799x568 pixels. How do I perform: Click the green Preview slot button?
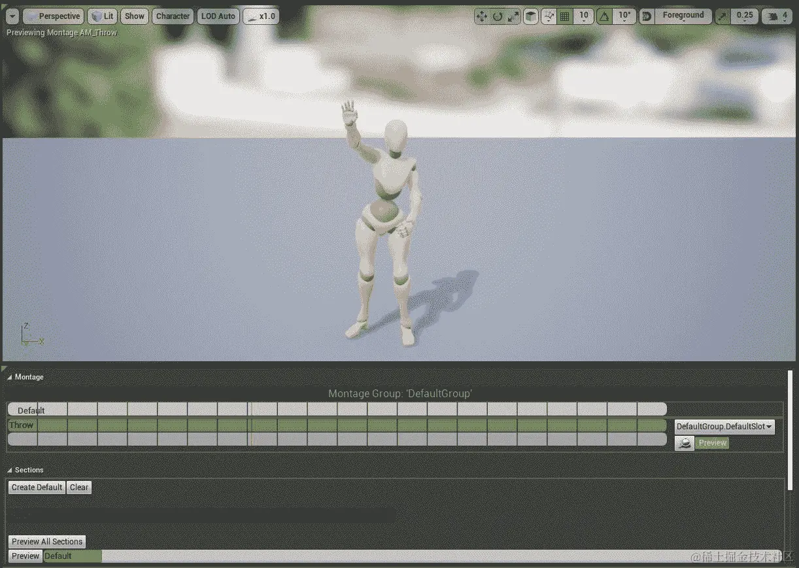click(712, 443)
